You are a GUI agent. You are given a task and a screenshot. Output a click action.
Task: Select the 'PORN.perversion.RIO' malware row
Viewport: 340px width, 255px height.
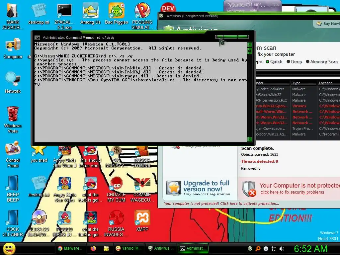(298, 100)
